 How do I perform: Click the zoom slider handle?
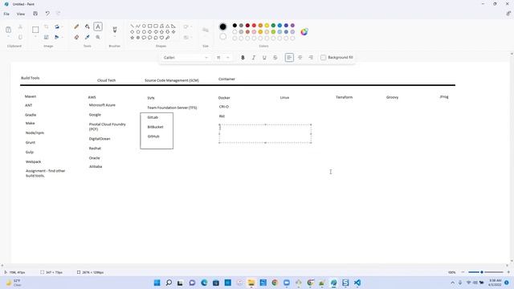click(482, 272)
